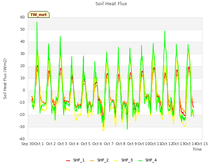Toggle the SHF_2 legend entry
The width and height of the screenshot is (223, 167).
click(99, 160)
